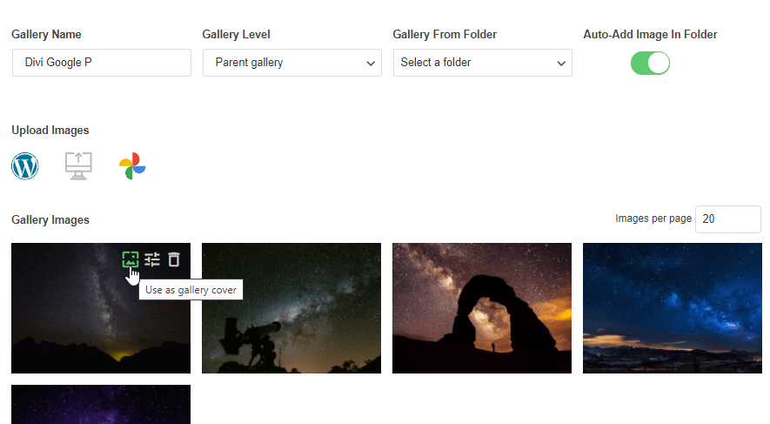Click the Gallery Level label

[236, 35]
